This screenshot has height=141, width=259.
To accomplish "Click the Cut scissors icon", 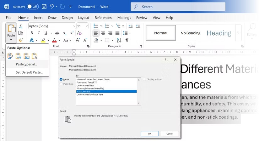I will point(21,26).
